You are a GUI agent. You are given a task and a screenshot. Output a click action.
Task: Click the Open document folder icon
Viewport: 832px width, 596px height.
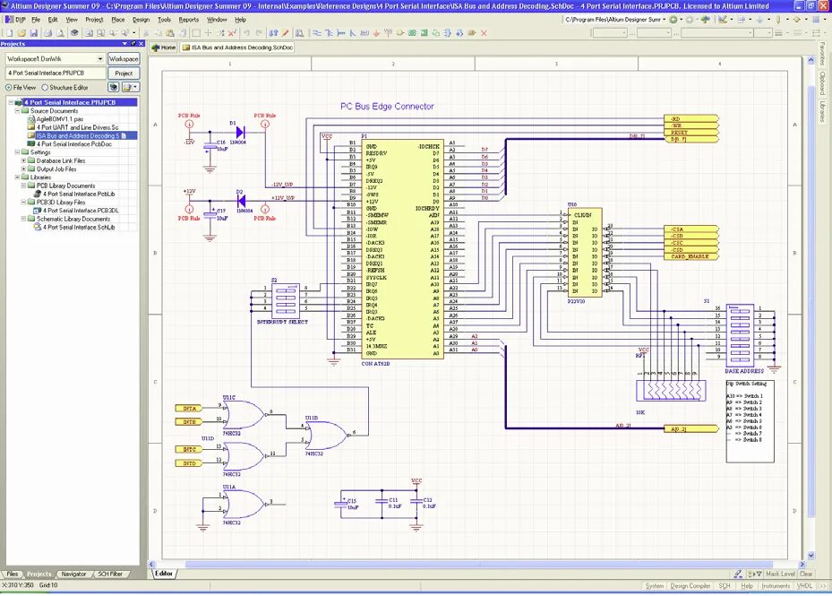(21, 33)
